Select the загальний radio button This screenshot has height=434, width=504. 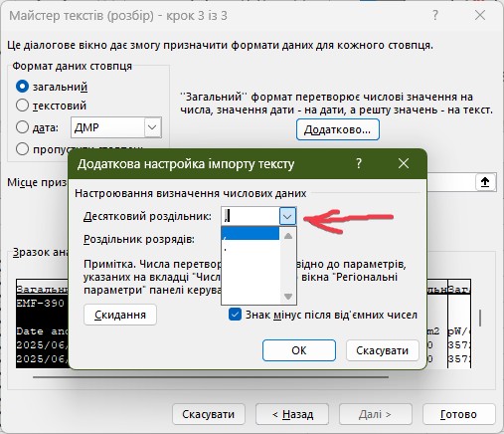[22, 87]
